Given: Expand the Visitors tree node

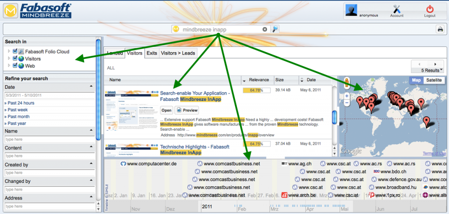Looking at the screenshot, I should pos(9,58).
